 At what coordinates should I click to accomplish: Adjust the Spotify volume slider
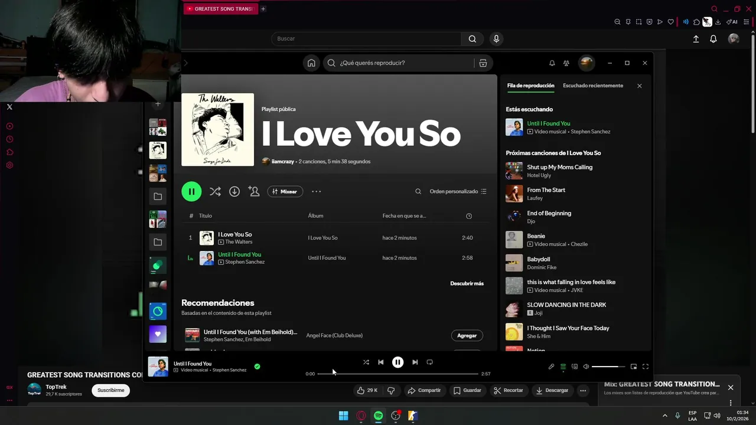[608, 367]
